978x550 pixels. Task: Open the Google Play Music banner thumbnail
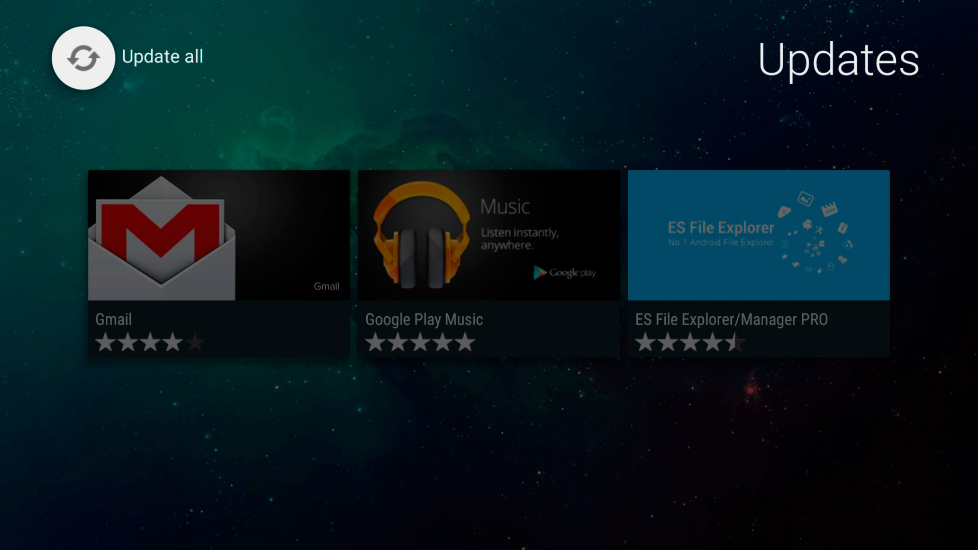(x=489, y=235)
